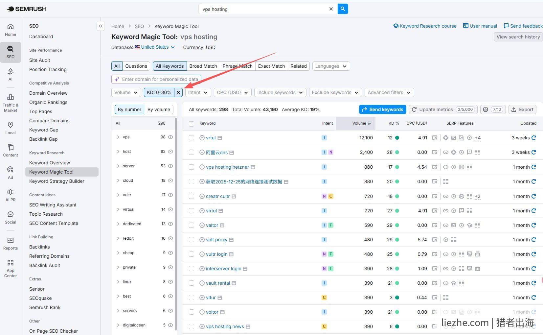Image resolution: width=543 pixels, height=335 pixels.
Task: Toggle eye icon for cloud group
Action: (170, 180)
